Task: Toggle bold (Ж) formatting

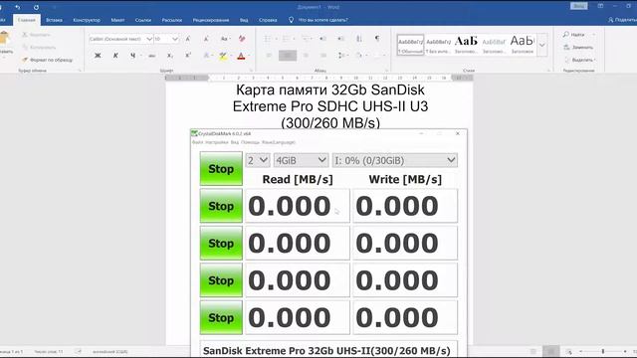Action: pyautogui.click(x=98, y=56)
